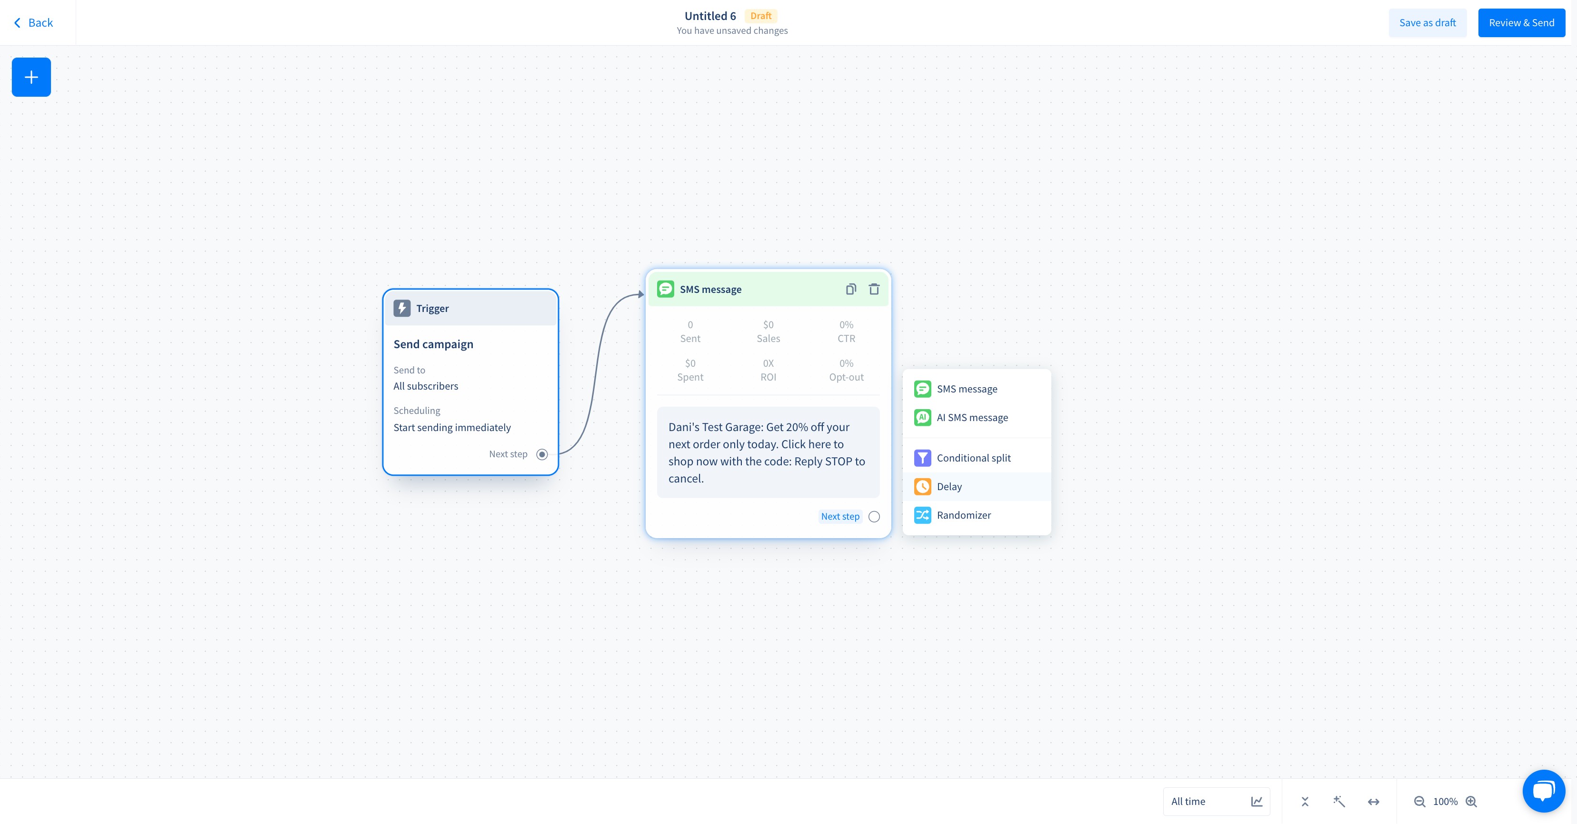
Task: Click the Review & Send button
Action: [1521, 23]
